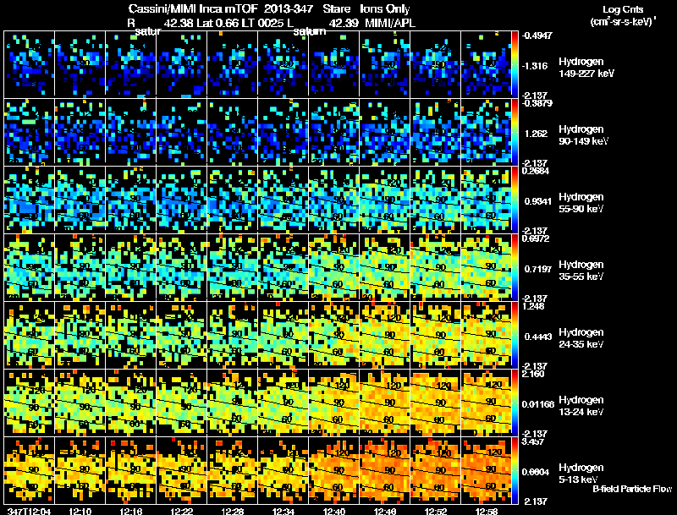This screenshot has width=677, height=515.
Task: Open the 13-24 keV panel at 12:52
Action: point(436,403)
